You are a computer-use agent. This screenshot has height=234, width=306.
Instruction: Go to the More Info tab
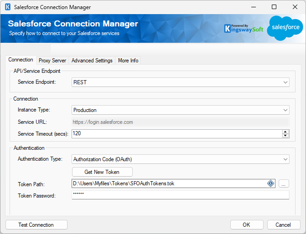click(128, 61)
